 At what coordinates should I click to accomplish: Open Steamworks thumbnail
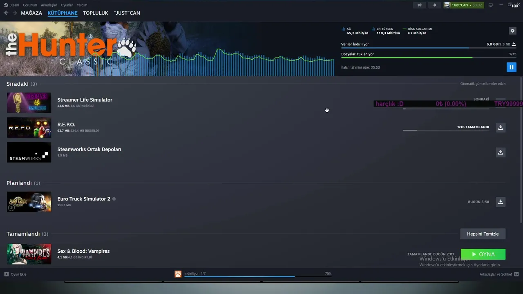29,152
